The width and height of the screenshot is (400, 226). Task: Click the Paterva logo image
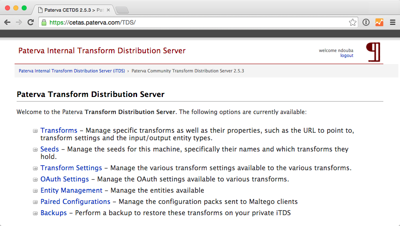(x=373, y=52)
